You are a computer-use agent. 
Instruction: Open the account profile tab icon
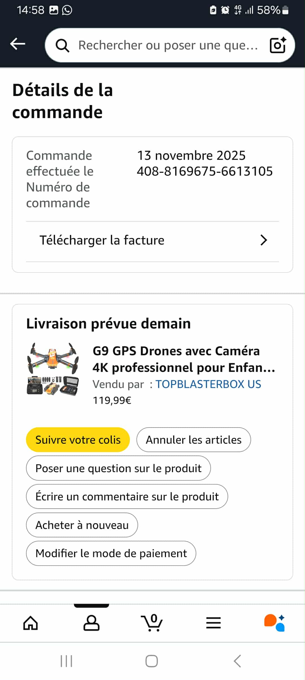click(x=91, y=623)
